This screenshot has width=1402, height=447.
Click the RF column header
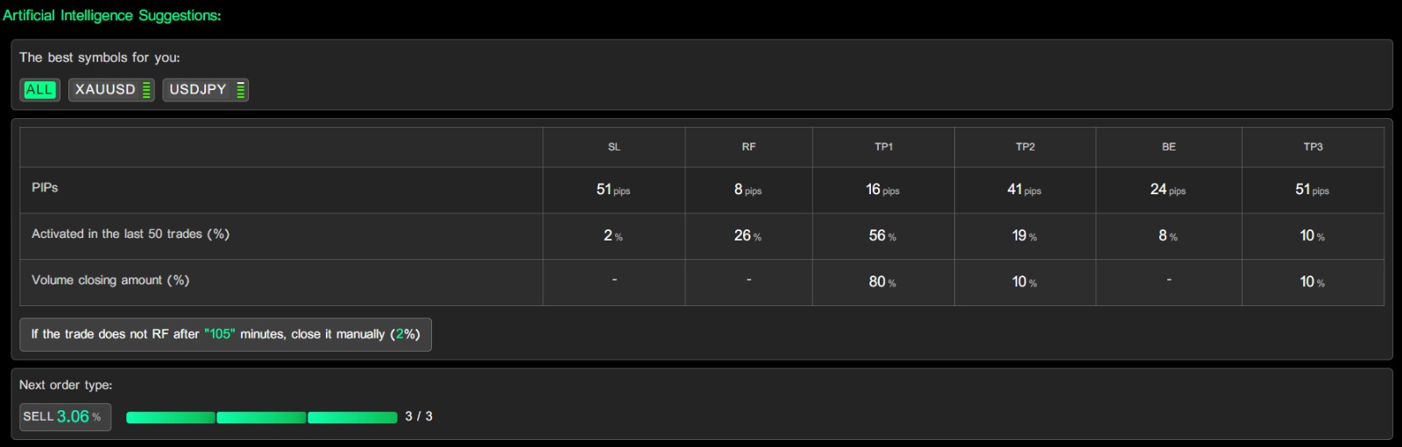click(x=748, y=147)
